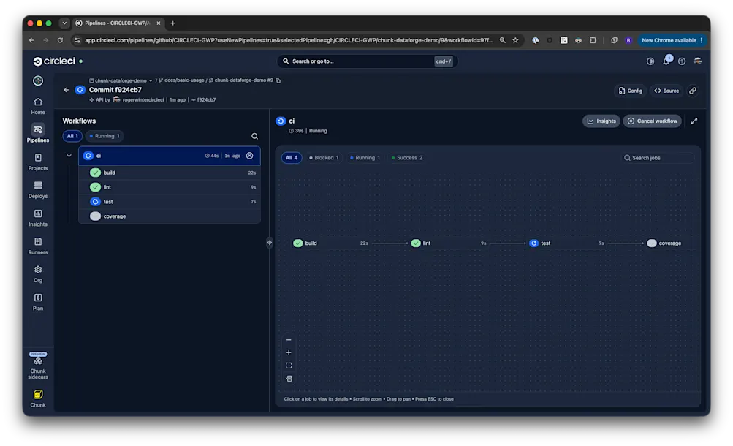Viewport: 733px width, 446px height.
Task: Open Chunk in the sidebar
Action: (x=38, y=398)
